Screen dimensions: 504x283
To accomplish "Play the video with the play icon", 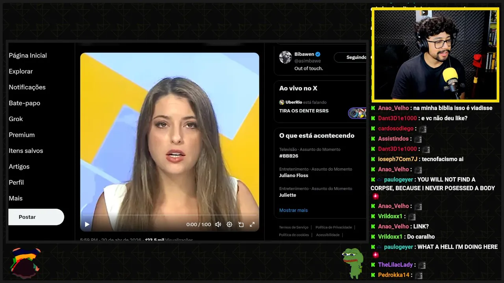I will [87, 224].
